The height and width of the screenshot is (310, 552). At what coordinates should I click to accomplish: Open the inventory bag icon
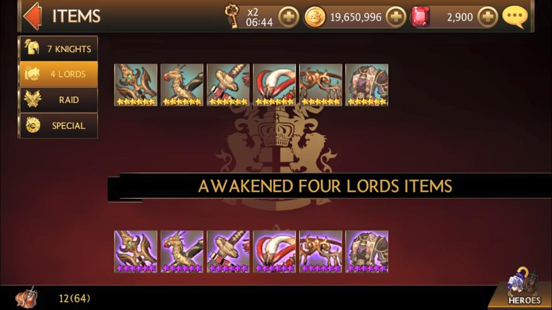(26, 298)
